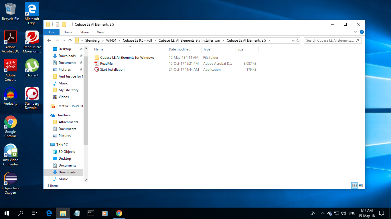
Task: Open Steinberg Download Assistant shortcut
Action: click(32, 98)
